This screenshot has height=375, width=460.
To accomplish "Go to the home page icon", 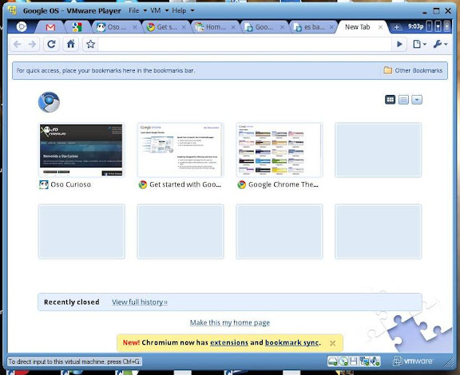I will pos(71,44).
